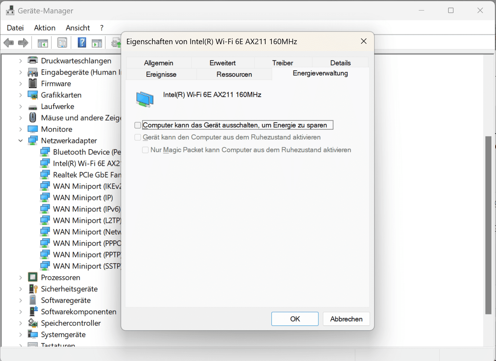Click the Realtek PCIe GbE adapter icon
Screen dimensions: 496x361
(45, 175)
